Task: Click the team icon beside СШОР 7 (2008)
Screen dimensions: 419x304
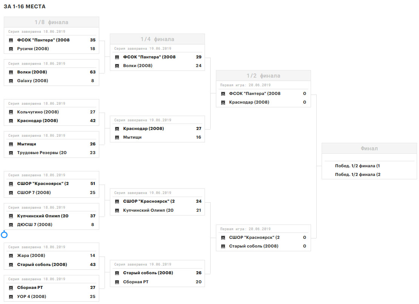Action: coord(11,192)
